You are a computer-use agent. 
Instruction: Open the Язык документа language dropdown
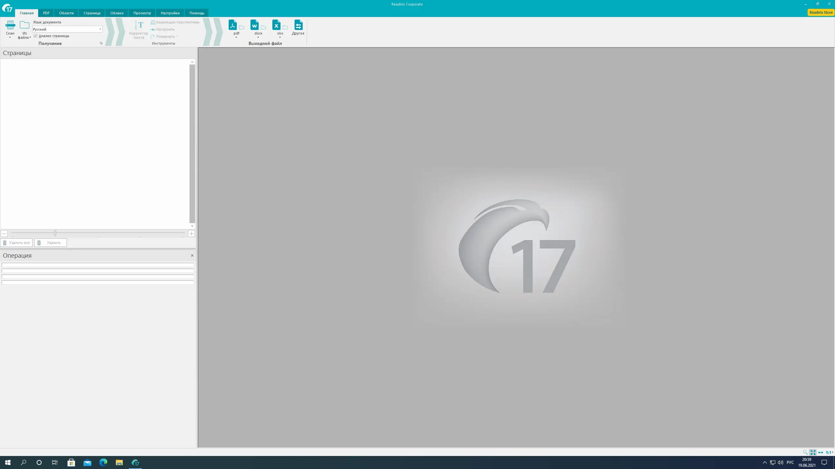click(99, 29)
